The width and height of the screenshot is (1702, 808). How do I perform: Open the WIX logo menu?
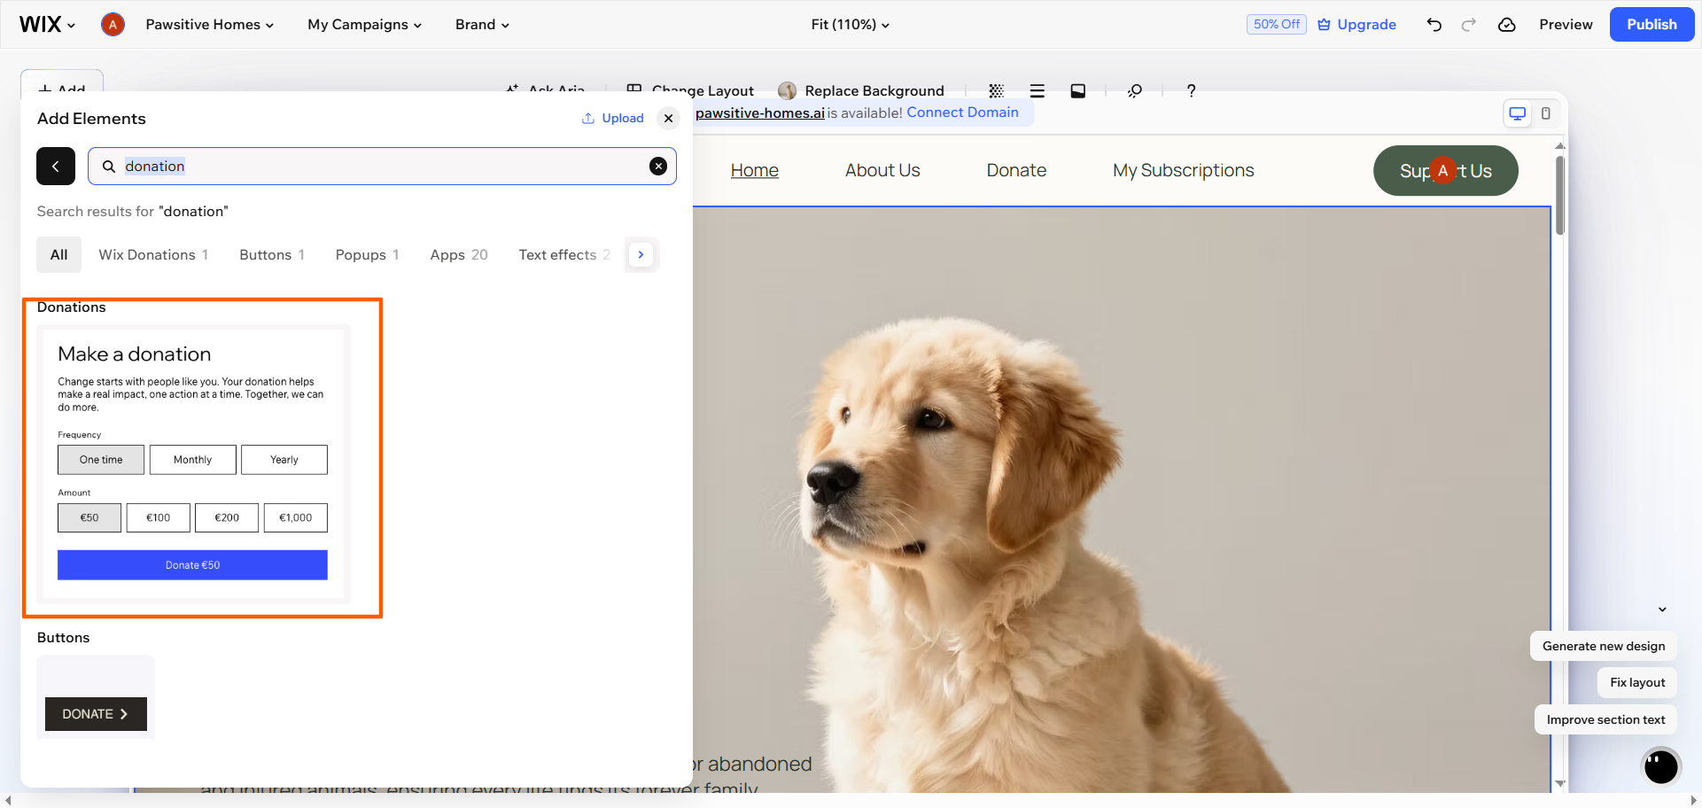coord(47,25)
